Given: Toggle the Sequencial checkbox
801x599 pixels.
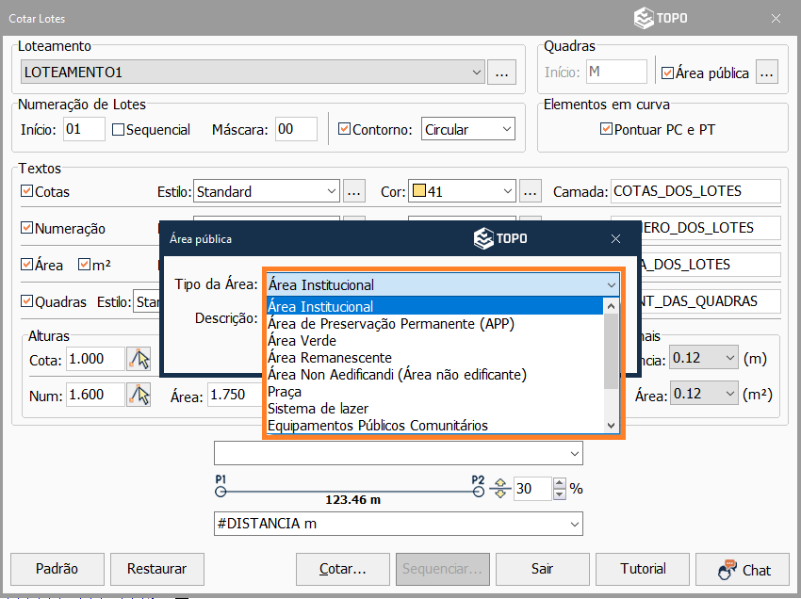Looking at the screenshot, I should [119, 130].
